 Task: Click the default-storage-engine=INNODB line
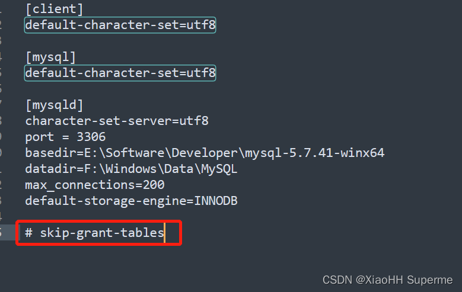pyautogui.click(x=131, y=201)
